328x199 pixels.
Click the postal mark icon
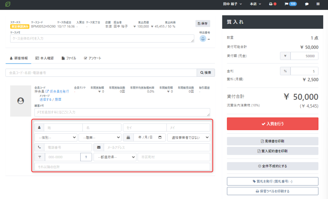(40, 157)
